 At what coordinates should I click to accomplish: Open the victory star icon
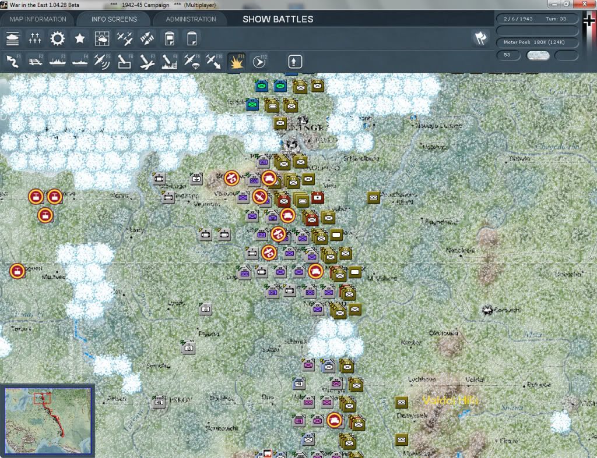(79, 39)
